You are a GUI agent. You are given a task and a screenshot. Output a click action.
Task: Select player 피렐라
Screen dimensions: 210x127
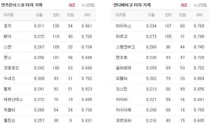point(160,79)
